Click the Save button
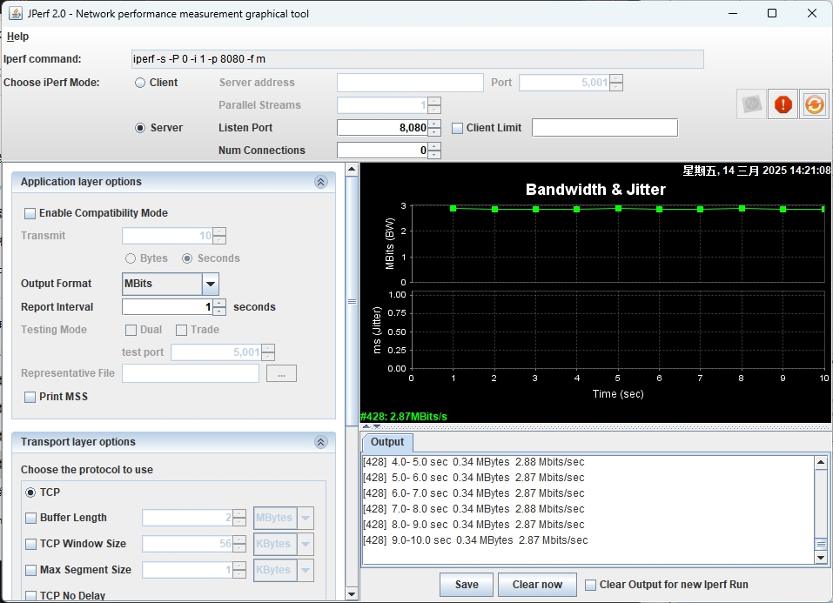The image size is (833, 603). (467, 585)
